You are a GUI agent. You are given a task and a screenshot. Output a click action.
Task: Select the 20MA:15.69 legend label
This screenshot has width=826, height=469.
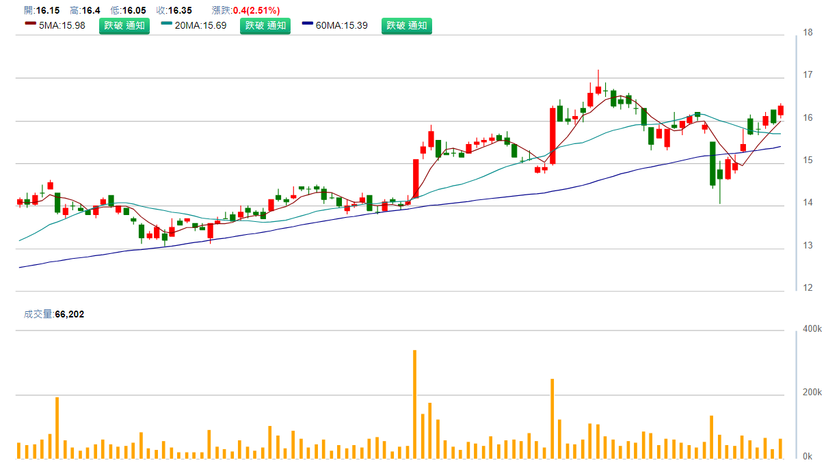tap(201, 26)
